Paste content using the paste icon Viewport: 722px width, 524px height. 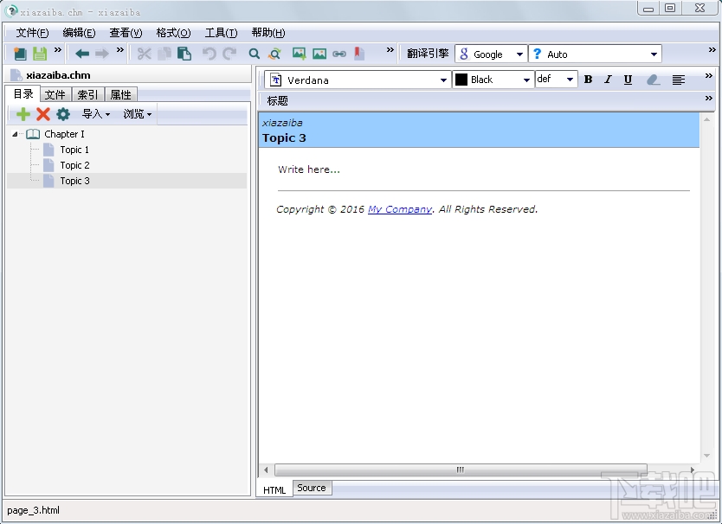coord(184,53)
